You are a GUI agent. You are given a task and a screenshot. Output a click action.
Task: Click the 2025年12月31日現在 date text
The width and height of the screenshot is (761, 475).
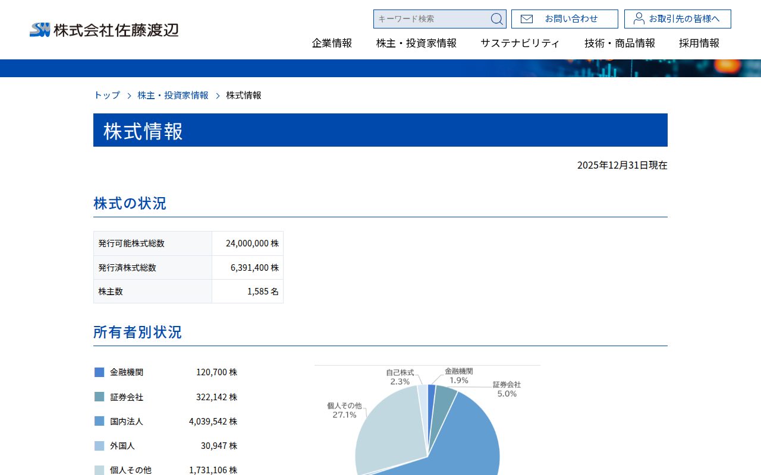pyautogui.click(x=622, y=165)
